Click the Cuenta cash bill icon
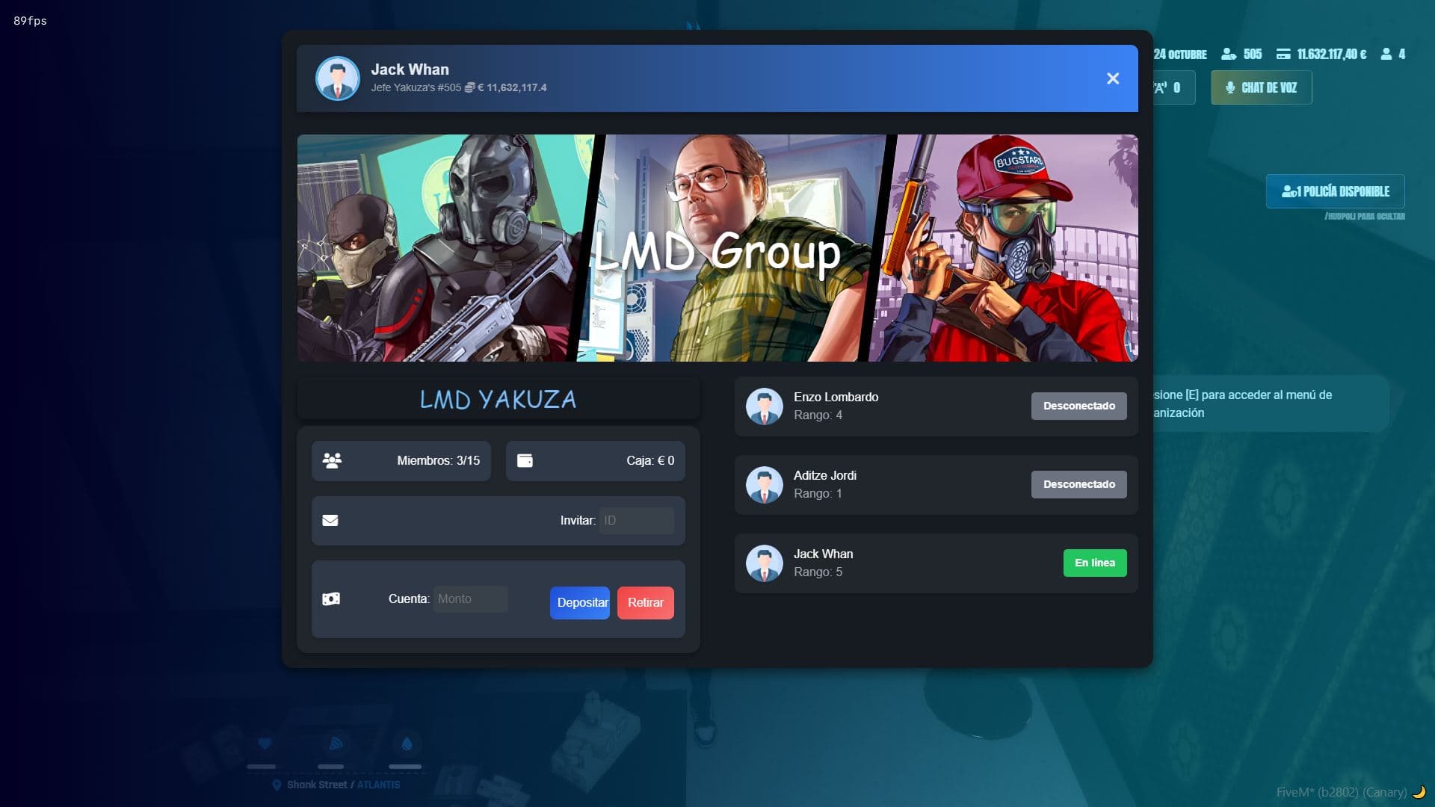Viewport: 1435px width, 807px height. 330,599
